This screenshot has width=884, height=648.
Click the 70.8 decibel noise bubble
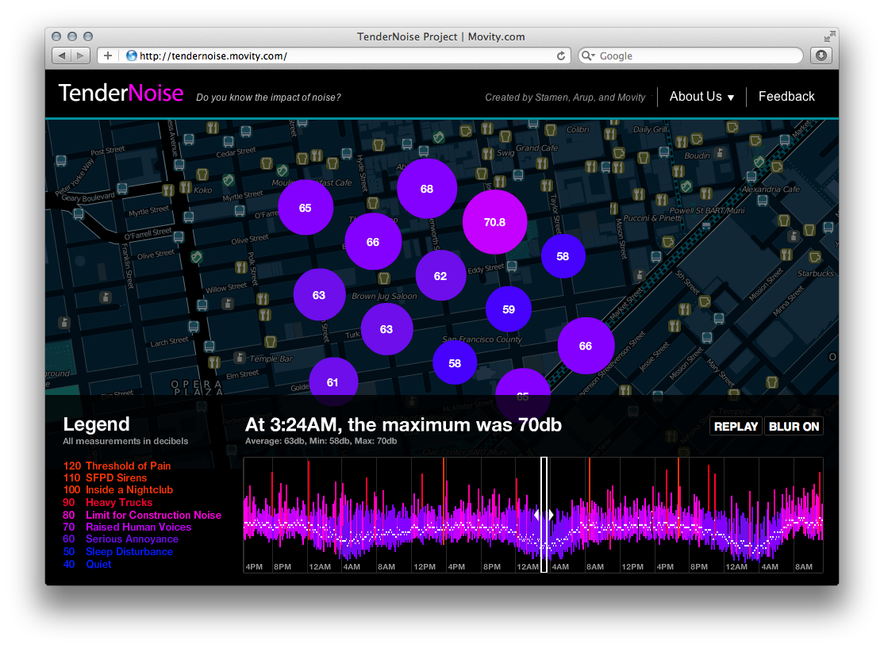[x=494, y=222]
